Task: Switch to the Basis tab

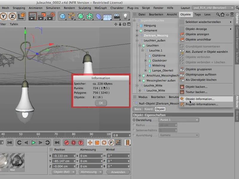Action: (x=138, y=109)
